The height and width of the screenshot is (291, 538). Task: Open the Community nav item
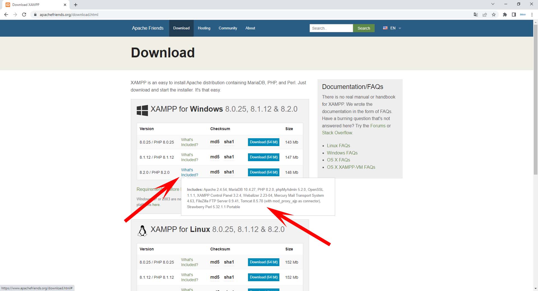coord(228,28)
